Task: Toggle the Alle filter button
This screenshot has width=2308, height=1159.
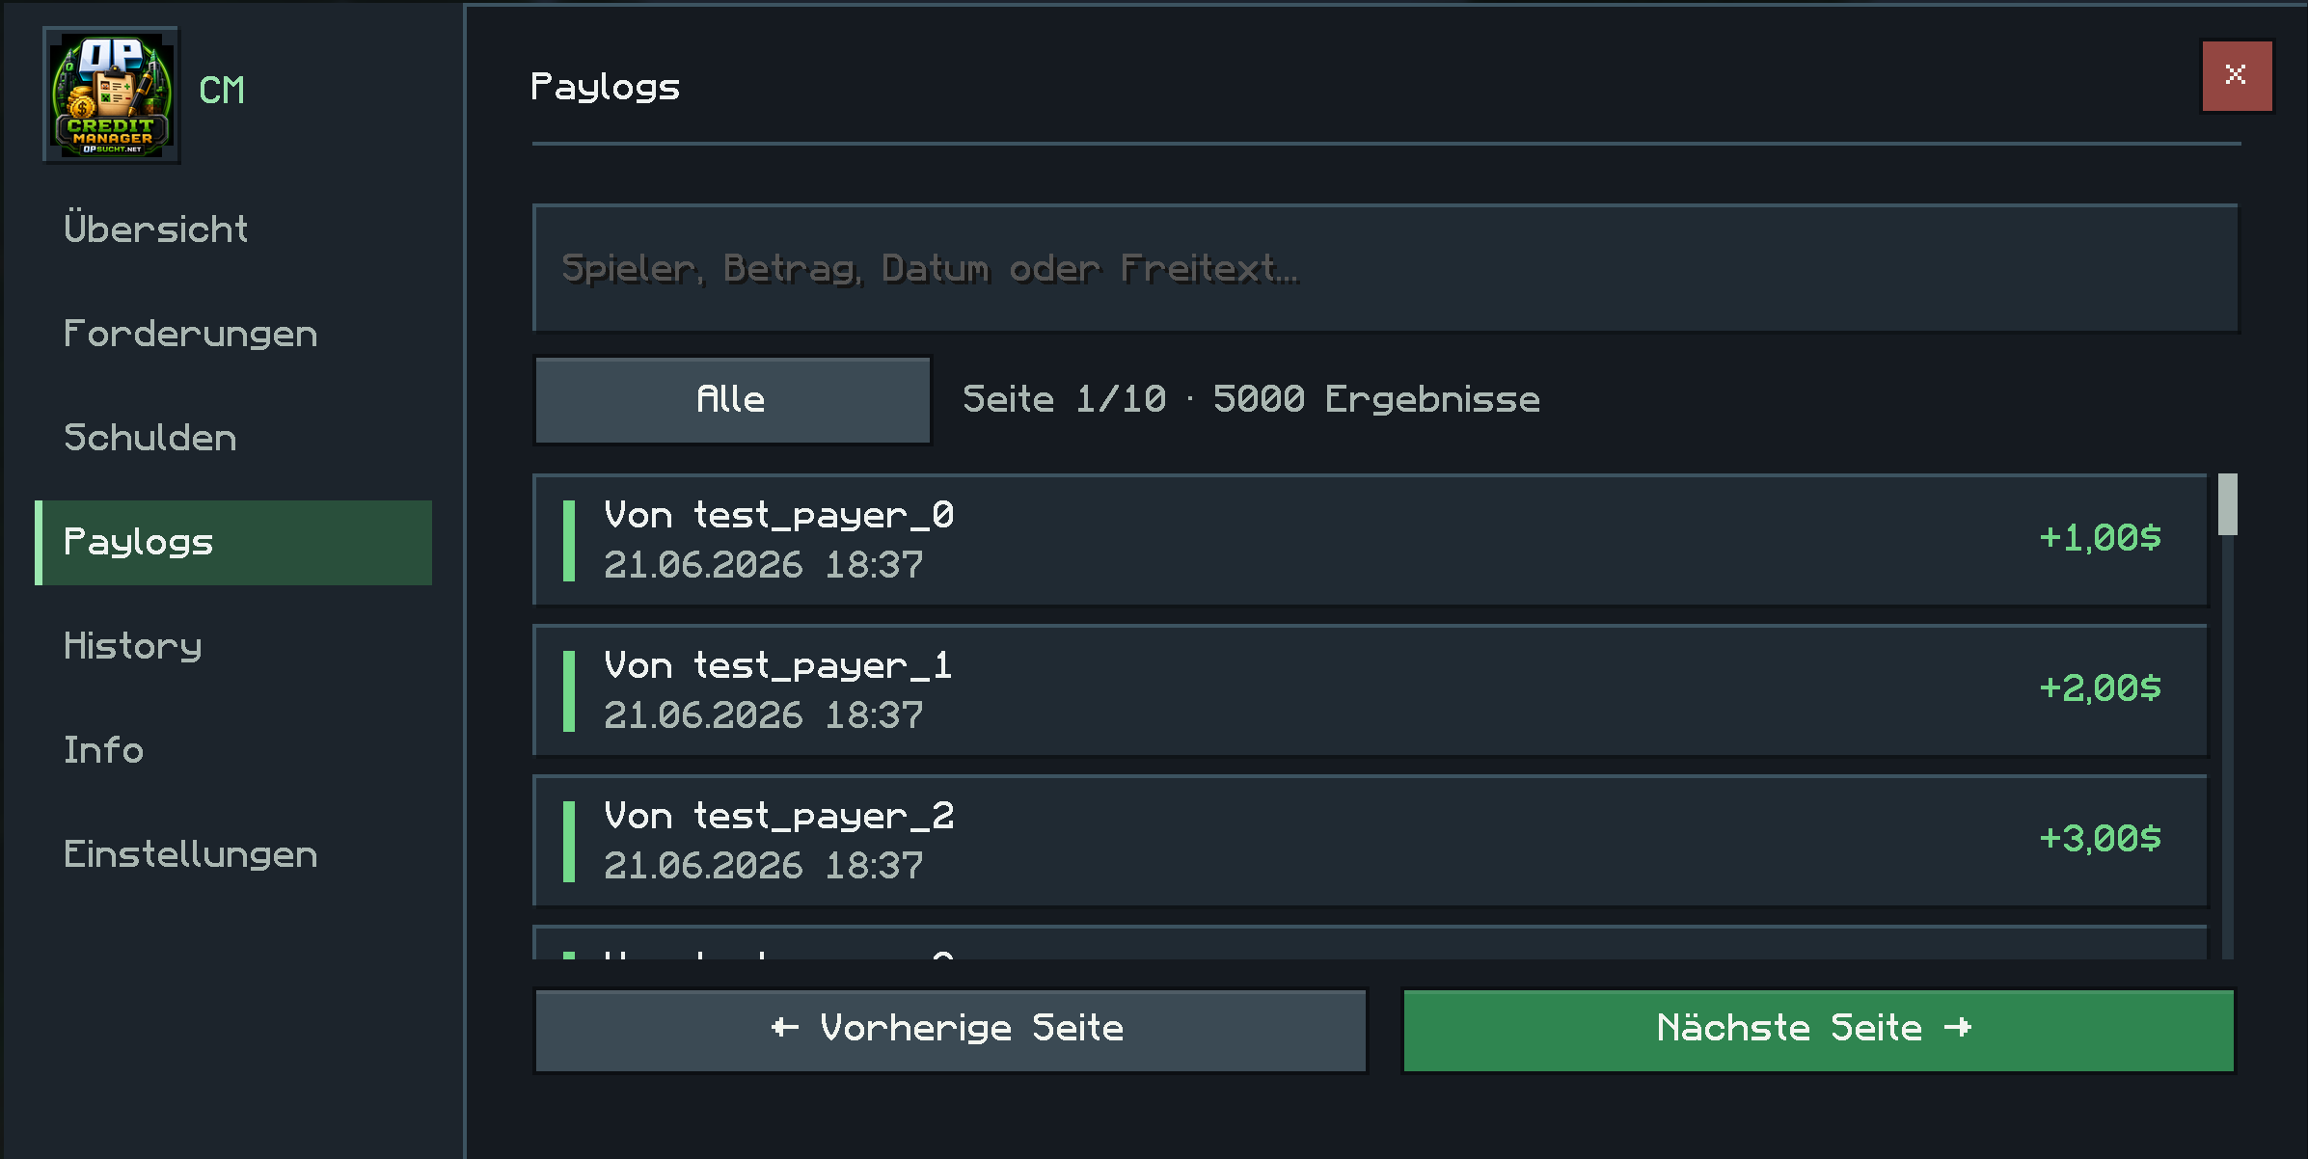Action: tap(732, 400)
